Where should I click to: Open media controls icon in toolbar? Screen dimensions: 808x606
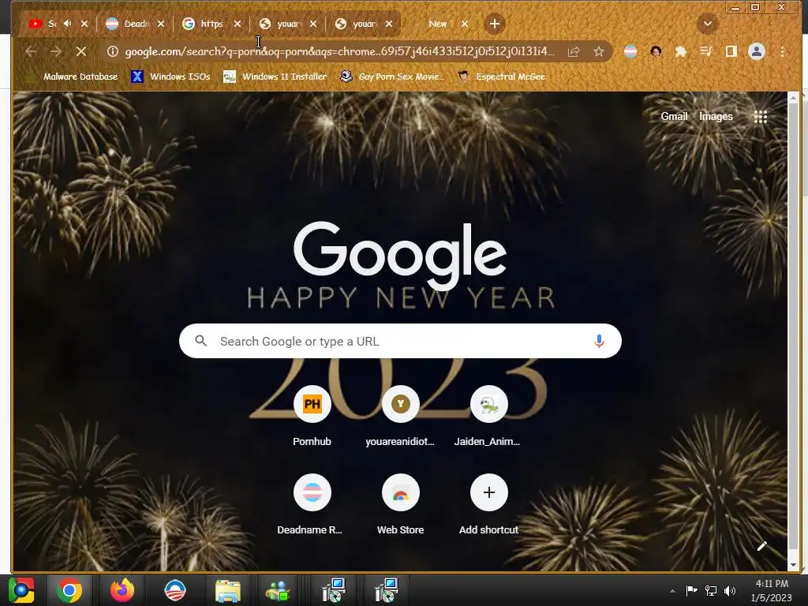[x=706, y=51]
